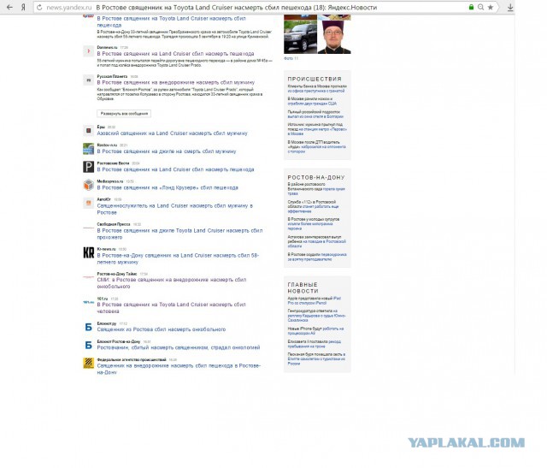Viewport: 547px width, 468px height.
Task: Click the Русская Планета source name
Action: [x=112, y=76]
